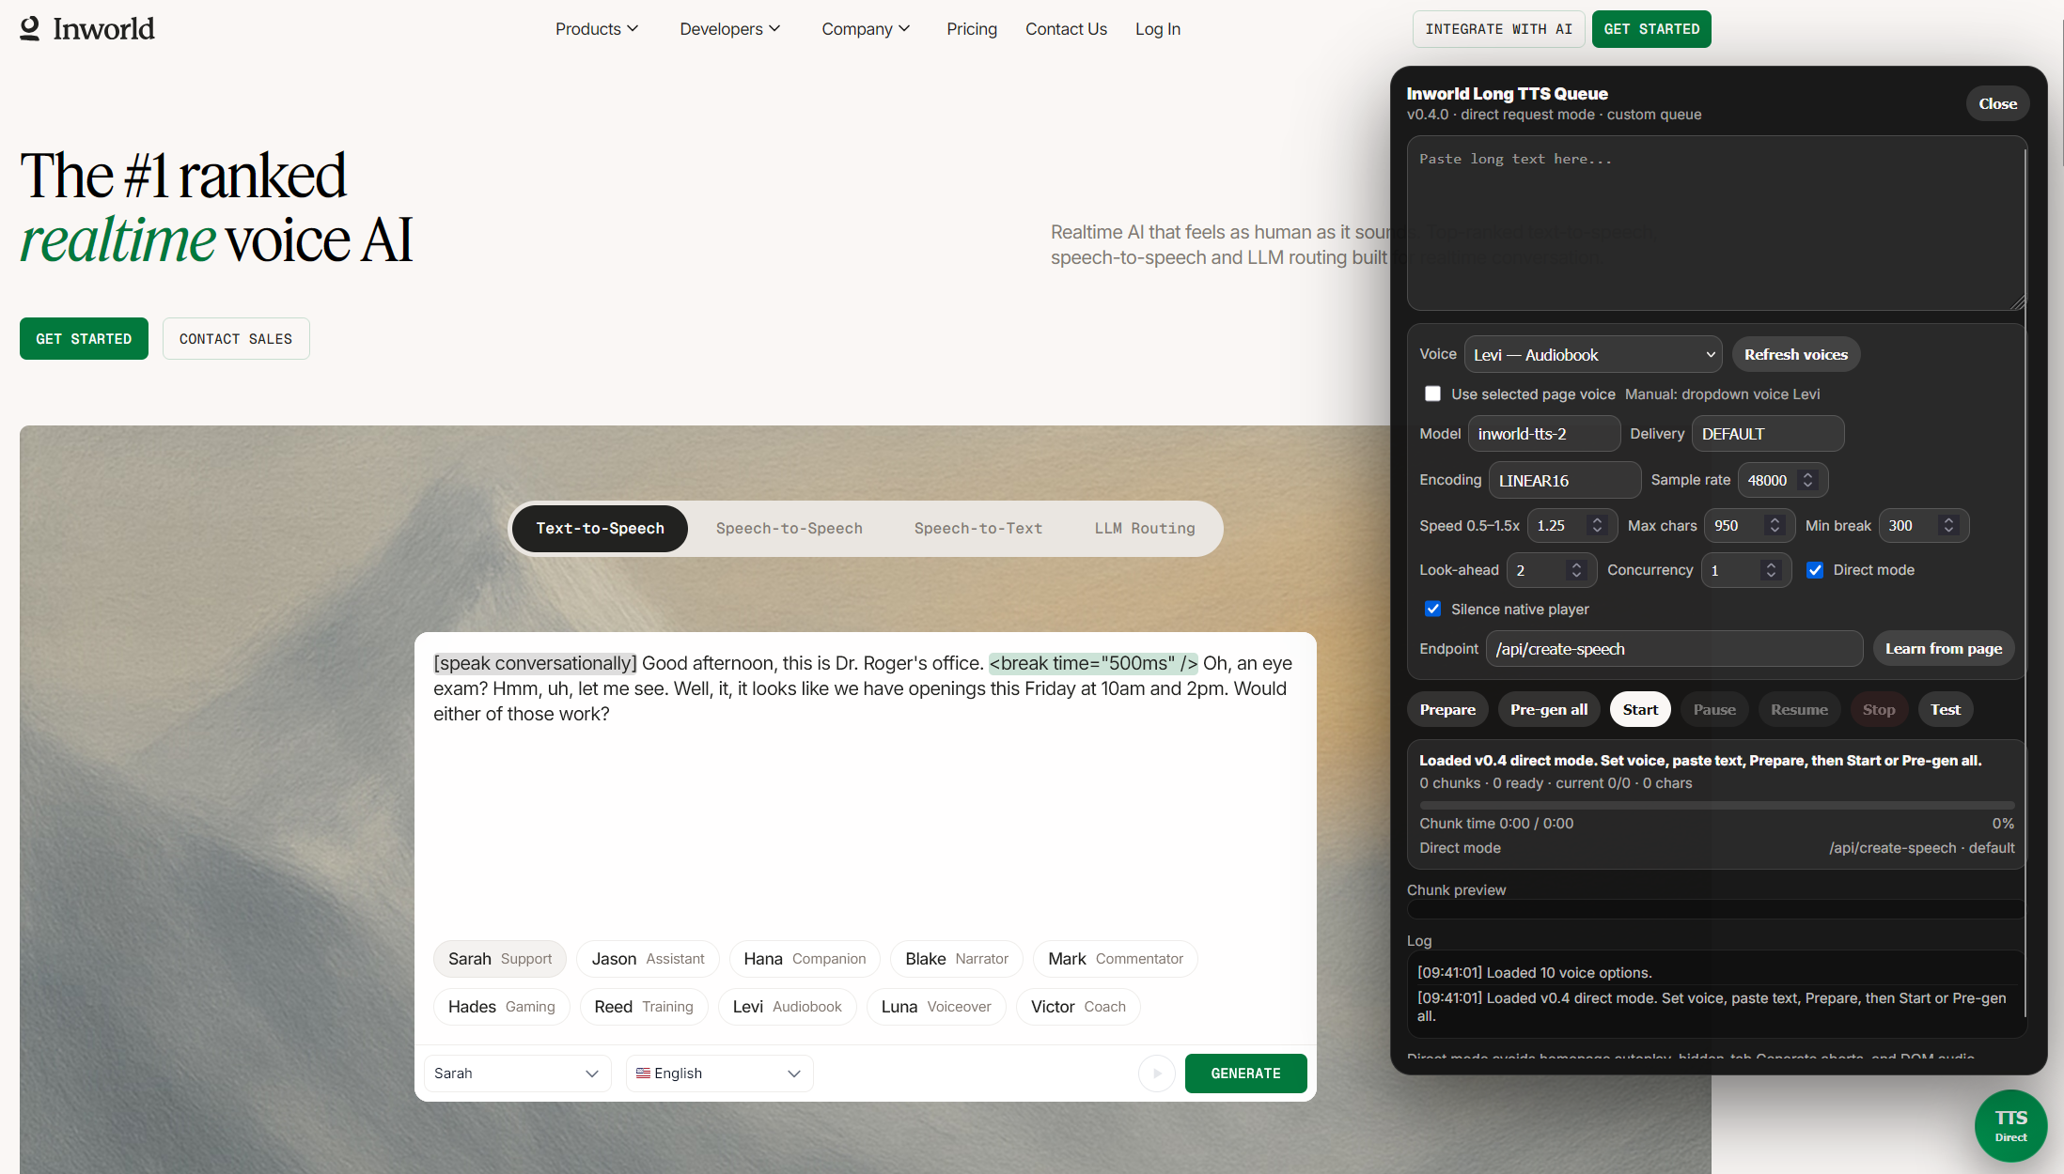The width and height of the screenshot is (2064, 1174).
Task: Select the Jason Assistant voice chip
Action: (x=648, y=959)
